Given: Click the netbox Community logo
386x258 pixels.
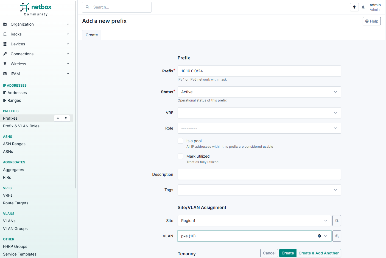Looking at the screenshot, I should [36, 9].
